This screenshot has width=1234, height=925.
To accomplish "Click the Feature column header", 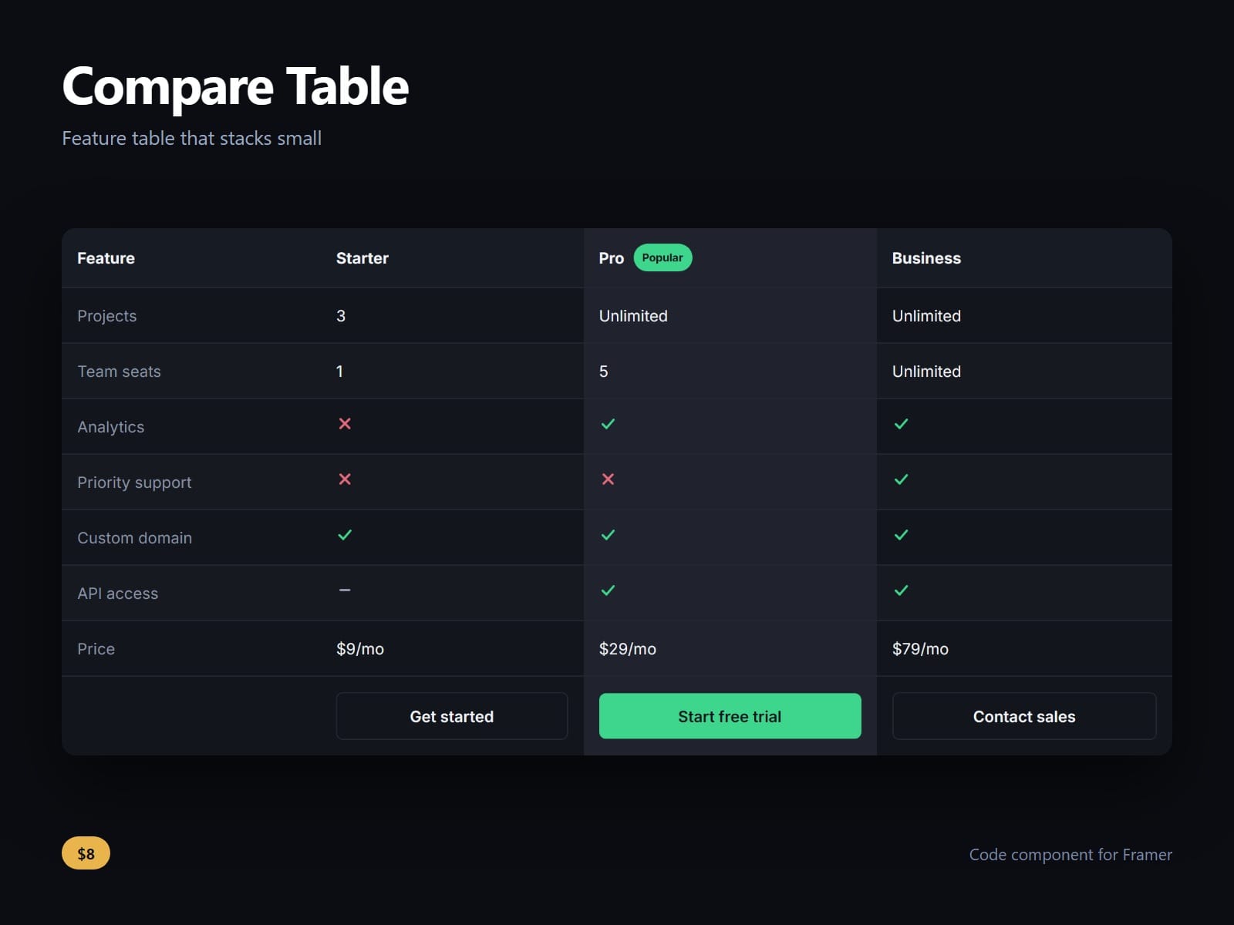I will 106,258.
